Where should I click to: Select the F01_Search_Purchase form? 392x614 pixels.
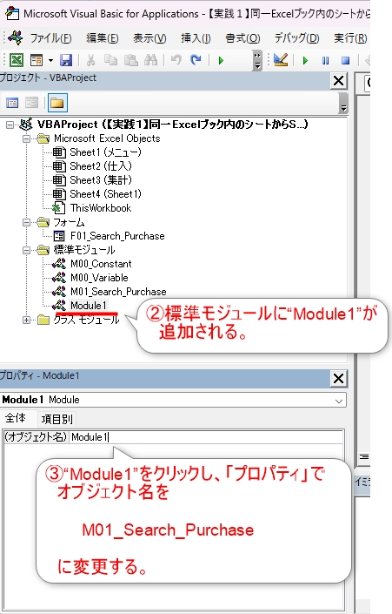click(117, 236)
